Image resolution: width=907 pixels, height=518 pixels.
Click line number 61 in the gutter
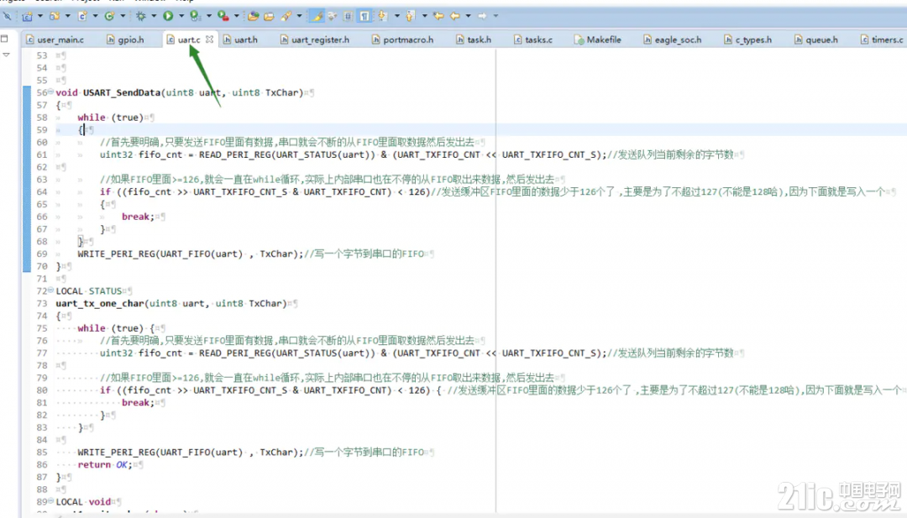coord(42,154)
